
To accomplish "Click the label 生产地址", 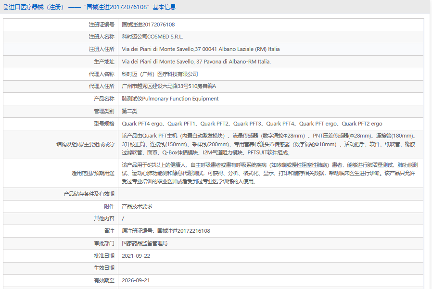I will [104, 62].
